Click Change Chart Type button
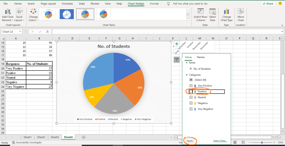This screenshot has width=285, height=146. click(x=227, y=15)
